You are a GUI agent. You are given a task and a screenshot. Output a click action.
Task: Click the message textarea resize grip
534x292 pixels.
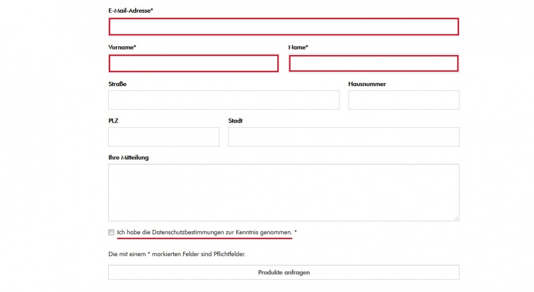click(456, 218)
